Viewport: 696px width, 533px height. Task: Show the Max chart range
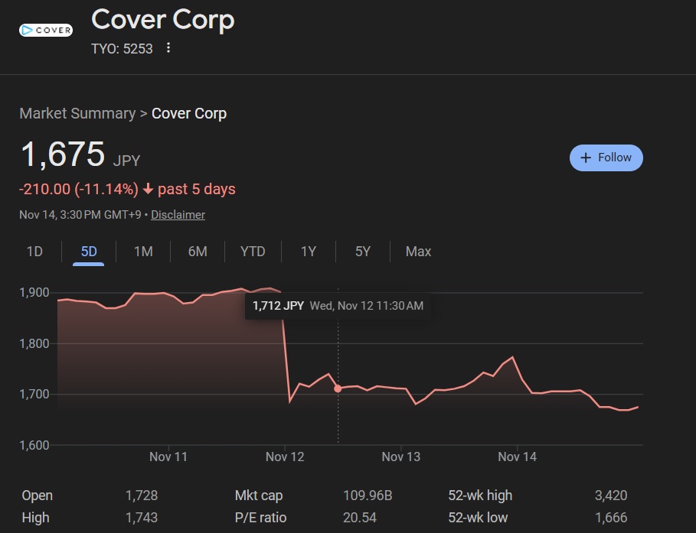click(418, 252)
